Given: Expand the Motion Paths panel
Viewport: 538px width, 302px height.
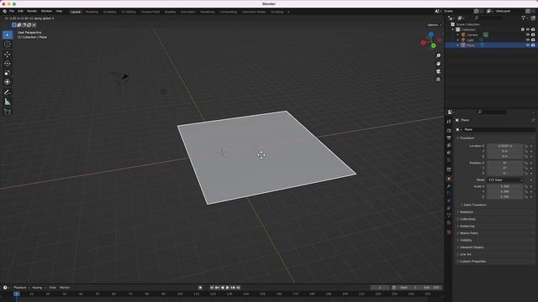Looking at the screenshot, I should pyautogui.click(x=469, y=233).
